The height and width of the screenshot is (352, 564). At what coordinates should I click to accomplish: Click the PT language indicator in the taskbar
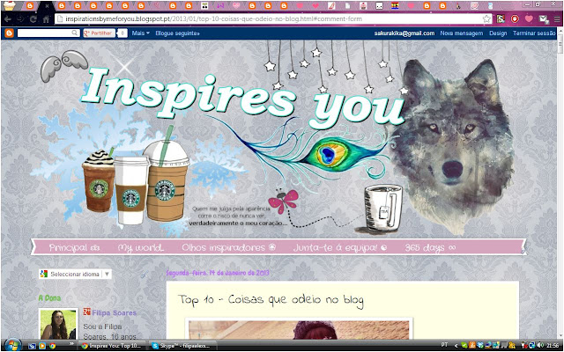tap(444, 345)
